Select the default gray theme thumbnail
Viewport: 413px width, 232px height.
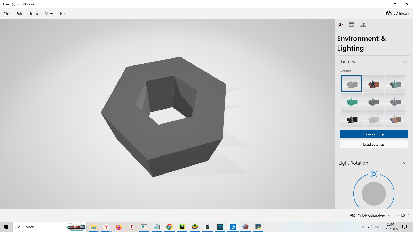(x=352, y=84)
